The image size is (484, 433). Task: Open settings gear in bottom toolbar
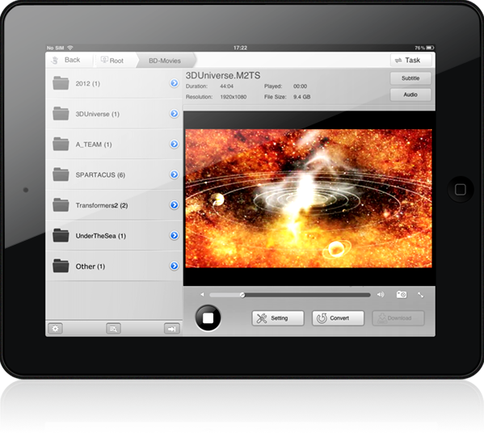(x=55, y=329)
